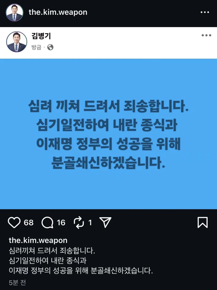Image resolution: width=217 pixels, height=290 pixels.
Task: Click the 방금 timestamp under 김병기
Action: pos(36,47)
